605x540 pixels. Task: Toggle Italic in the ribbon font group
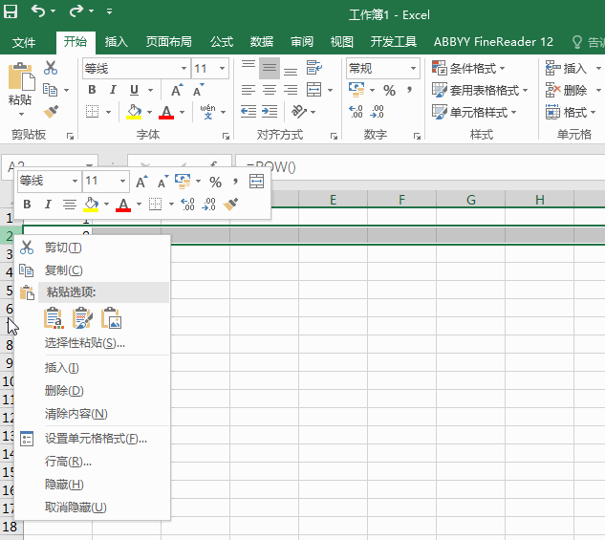click(113, 90)
